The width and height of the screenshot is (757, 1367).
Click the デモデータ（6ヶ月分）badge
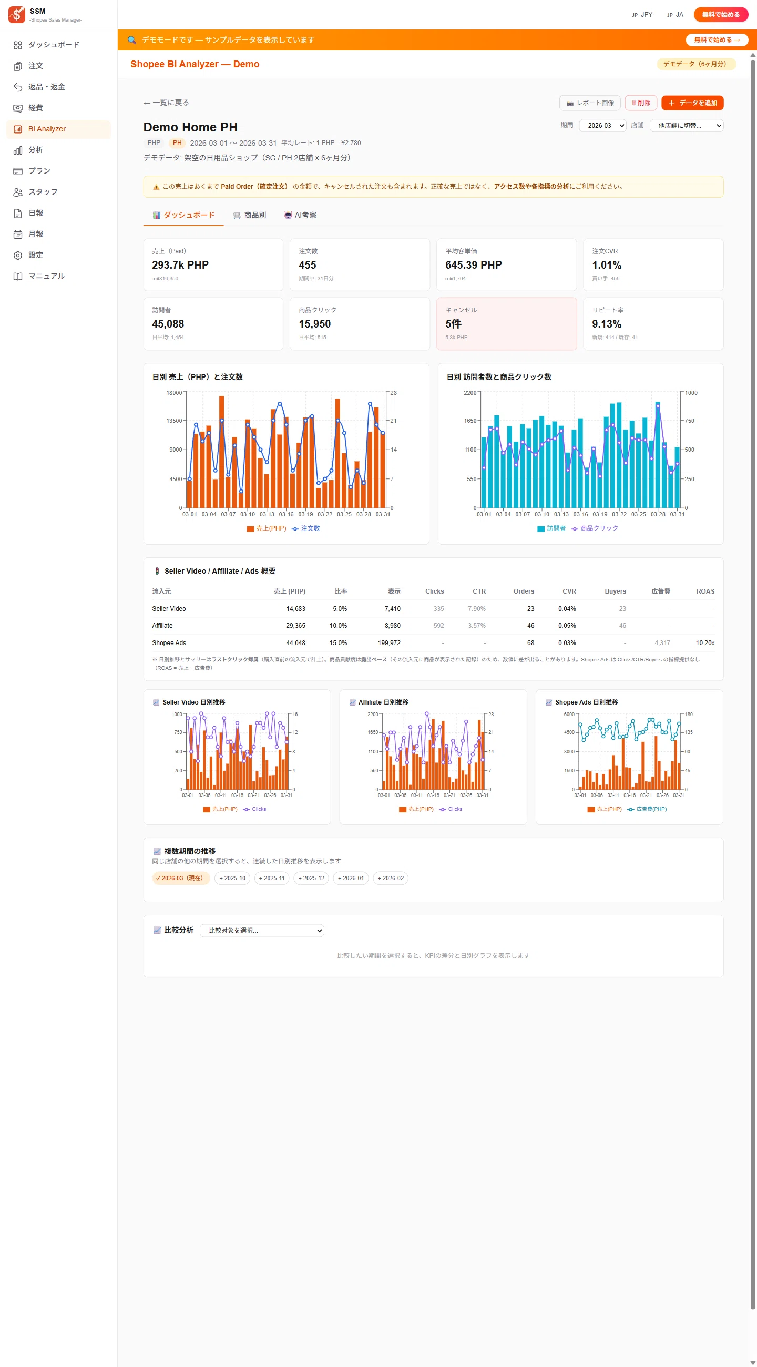(x=696, y=64)
